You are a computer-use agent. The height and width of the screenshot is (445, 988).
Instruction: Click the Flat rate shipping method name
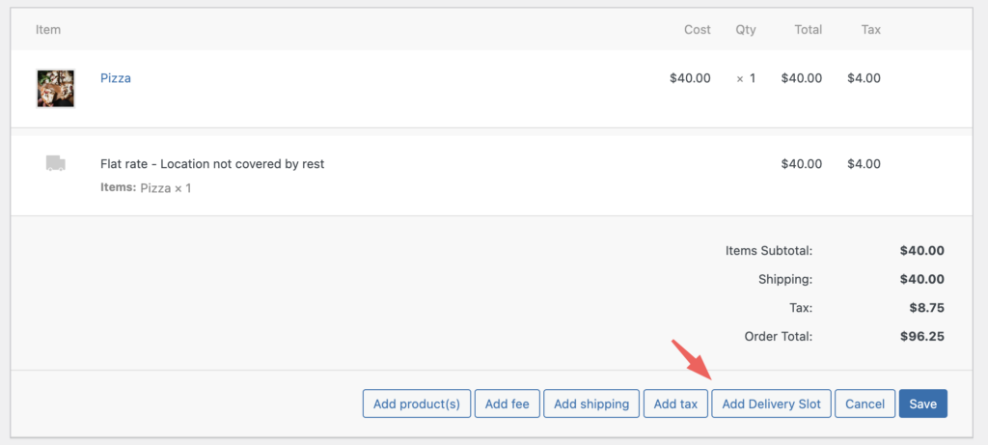[212, 164]
